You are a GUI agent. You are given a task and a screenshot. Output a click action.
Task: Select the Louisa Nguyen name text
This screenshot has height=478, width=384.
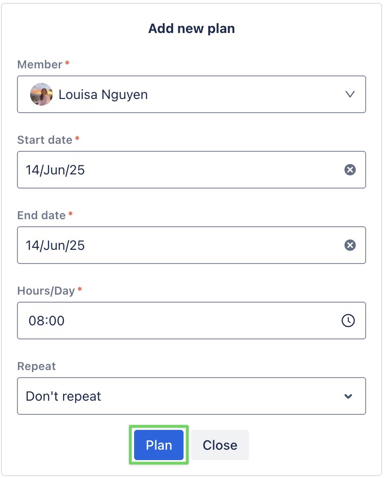(x=103, y=94)
